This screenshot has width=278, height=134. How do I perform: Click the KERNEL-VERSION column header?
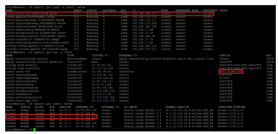click(x=177, y=107)
